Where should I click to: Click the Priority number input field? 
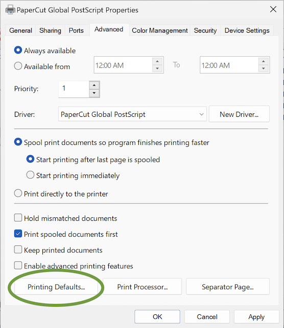[x=74, y=89]
